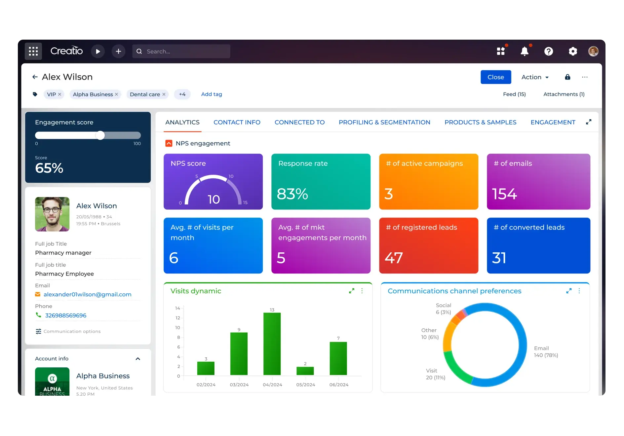Image resolution: width=624 pixels, height=436 pixels.
Task: Click the blue Close button
Action: [x=495, y=77]
